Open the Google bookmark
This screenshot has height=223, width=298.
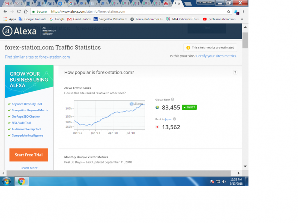pyautogui.click(x=57, y=19)
